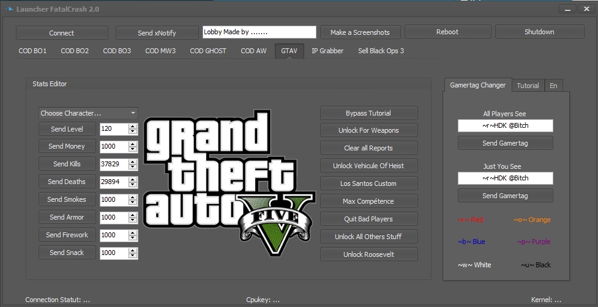
Task: Click the Send Firework button
Action: tap(67, 235)
